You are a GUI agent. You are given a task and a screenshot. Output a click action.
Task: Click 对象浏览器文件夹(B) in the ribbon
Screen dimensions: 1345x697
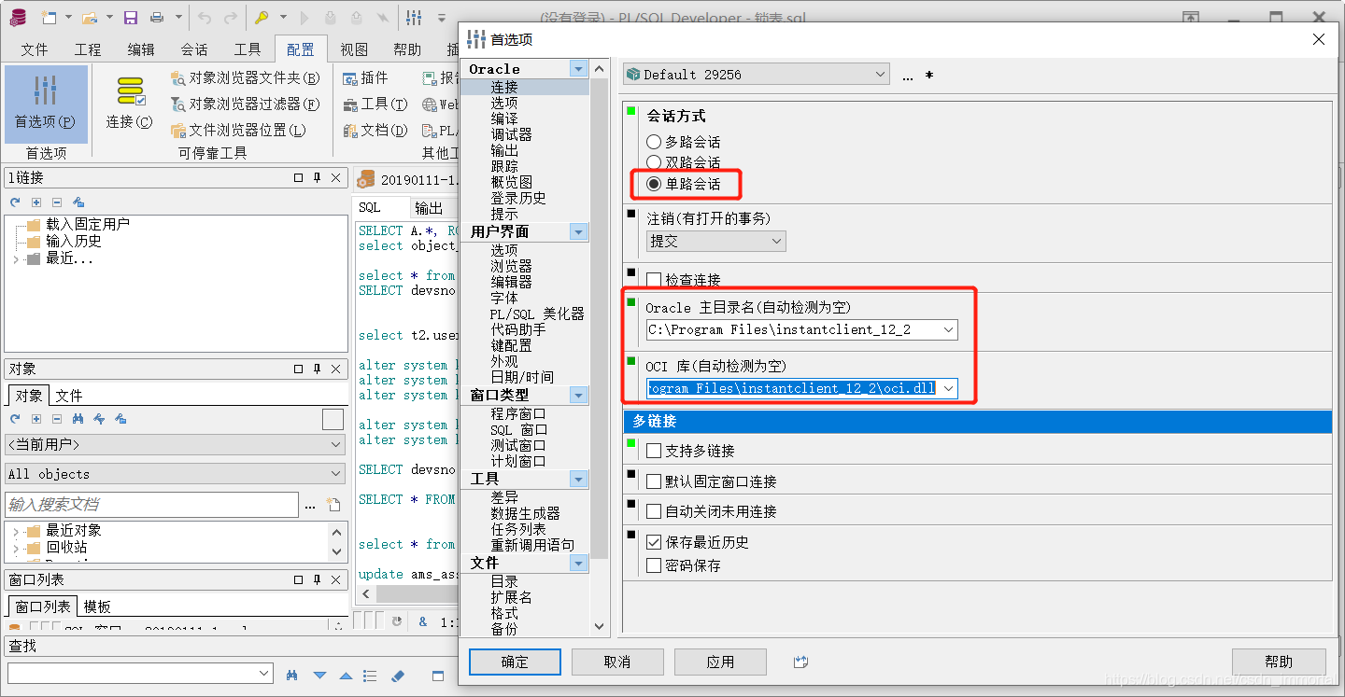coord(246,78)
